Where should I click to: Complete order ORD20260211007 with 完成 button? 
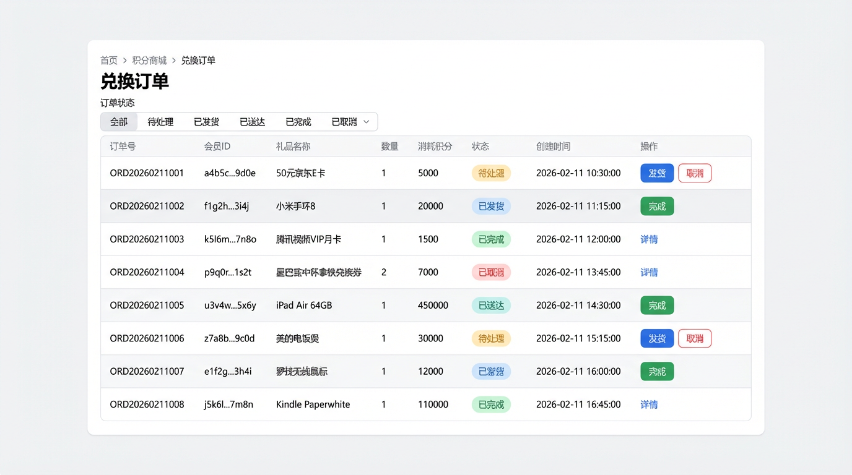pos(657,372)
